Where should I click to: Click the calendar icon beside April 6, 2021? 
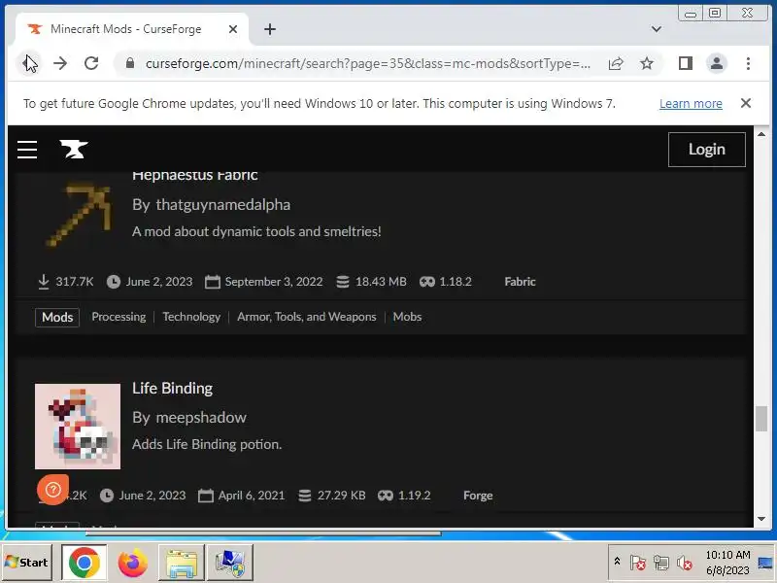pos(206,496)
